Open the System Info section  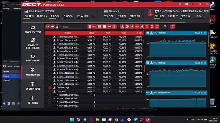33,86
